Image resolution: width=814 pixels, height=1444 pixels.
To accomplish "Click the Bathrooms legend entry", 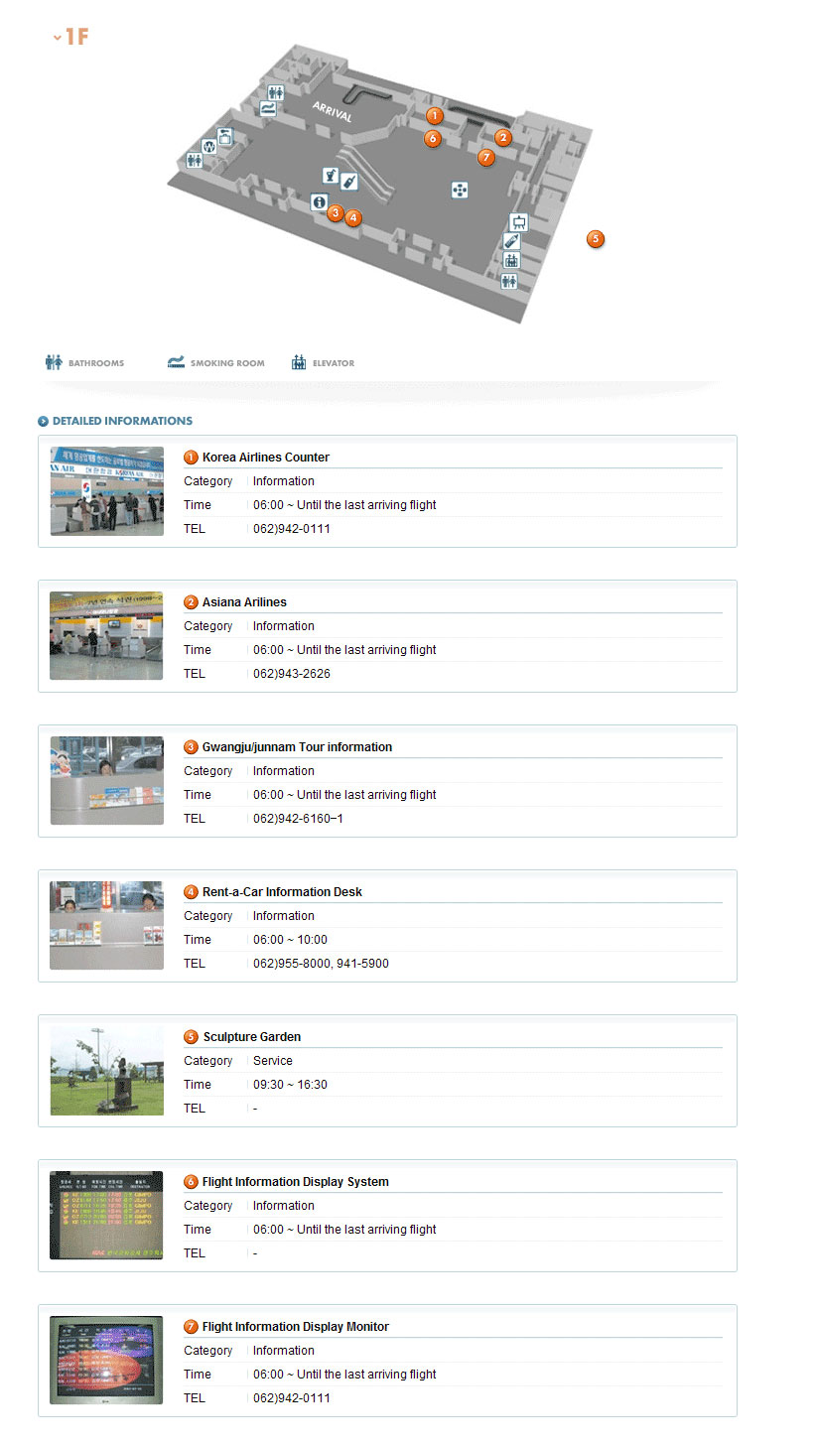I will coord(85,363).
